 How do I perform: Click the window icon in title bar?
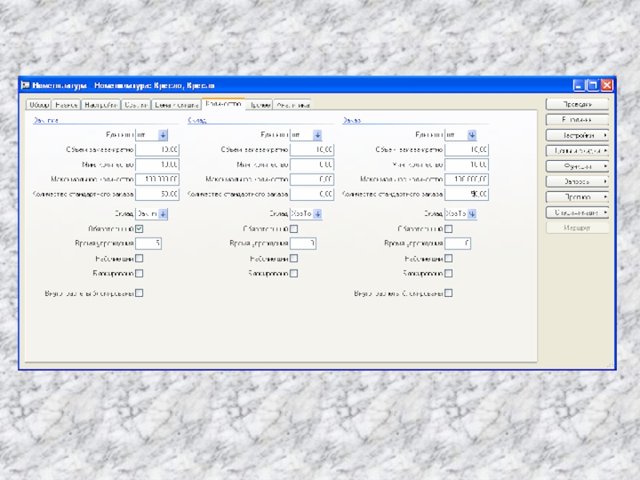coord(26,86)
